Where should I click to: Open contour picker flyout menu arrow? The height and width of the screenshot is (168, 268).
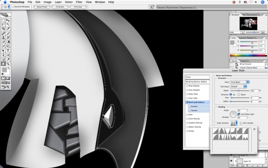pos(254,129)
